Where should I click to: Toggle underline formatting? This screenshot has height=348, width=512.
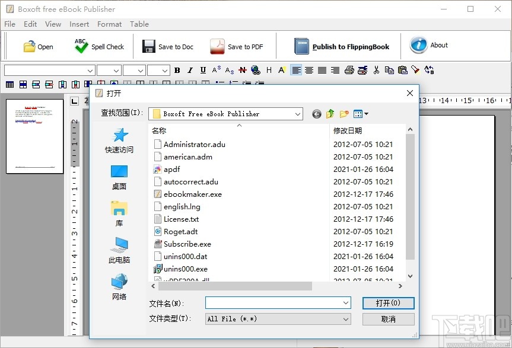[202, 70]
